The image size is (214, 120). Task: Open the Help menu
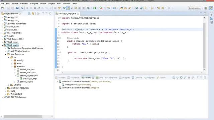pos(75,4)
